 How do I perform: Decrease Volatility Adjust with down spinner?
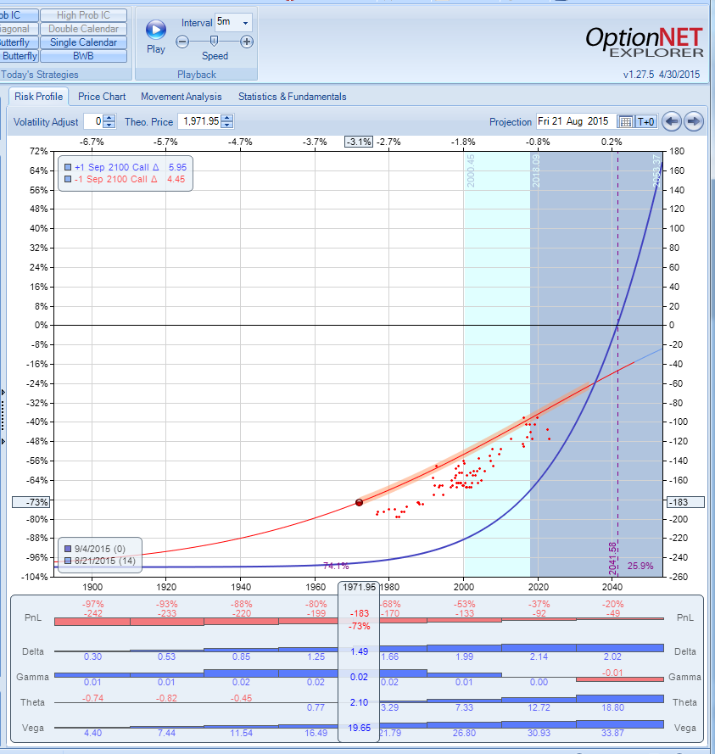tap(109, 125)
